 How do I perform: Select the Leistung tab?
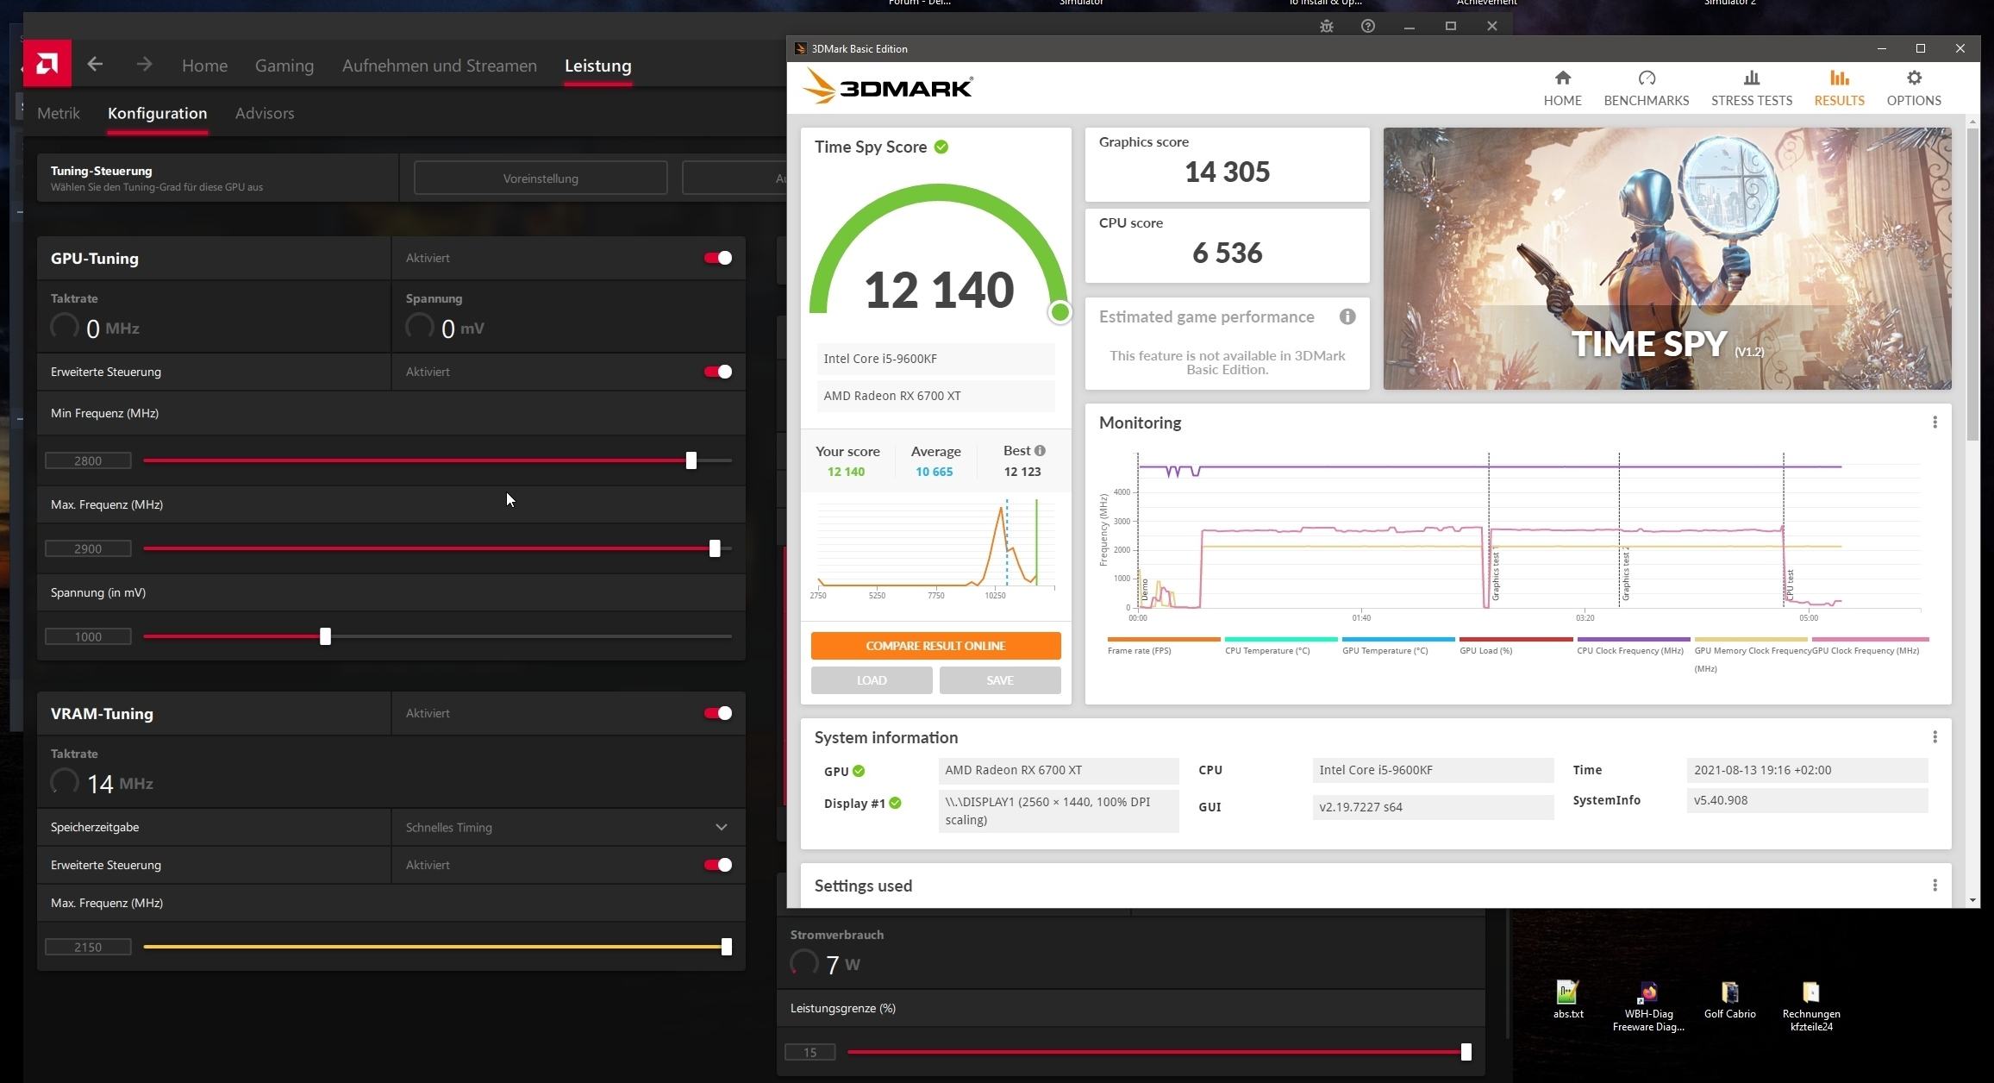(x=598, y=66)
